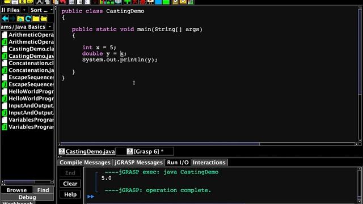Click the 'operation complete.' message line
This screenshot has width=363, height=204.
tap(158, 190)
